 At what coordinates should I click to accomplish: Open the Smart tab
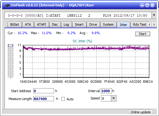click(x=79, y=24)
